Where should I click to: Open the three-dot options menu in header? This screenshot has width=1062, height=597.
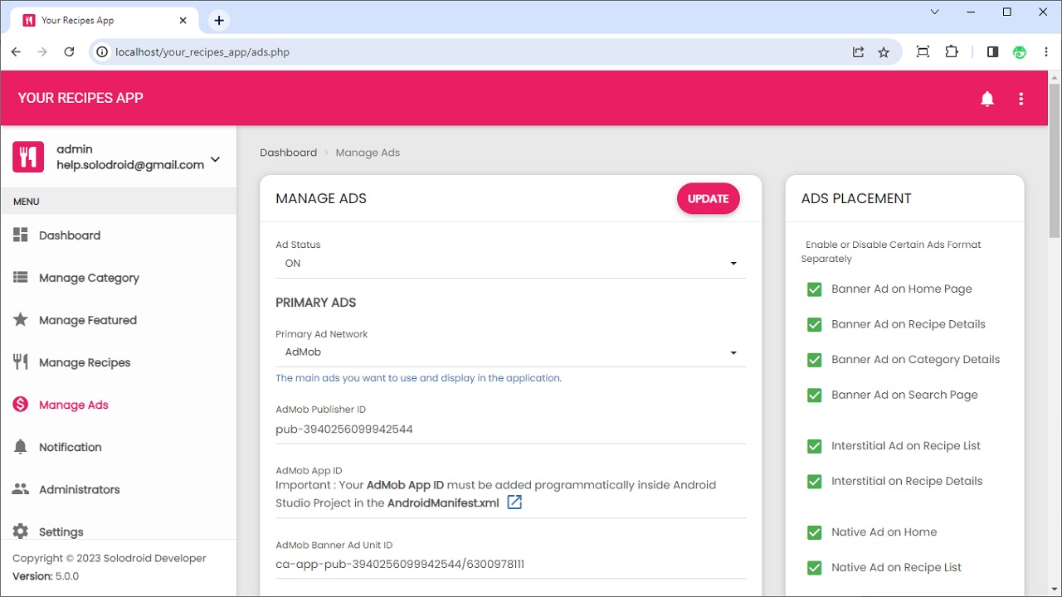1021,99
